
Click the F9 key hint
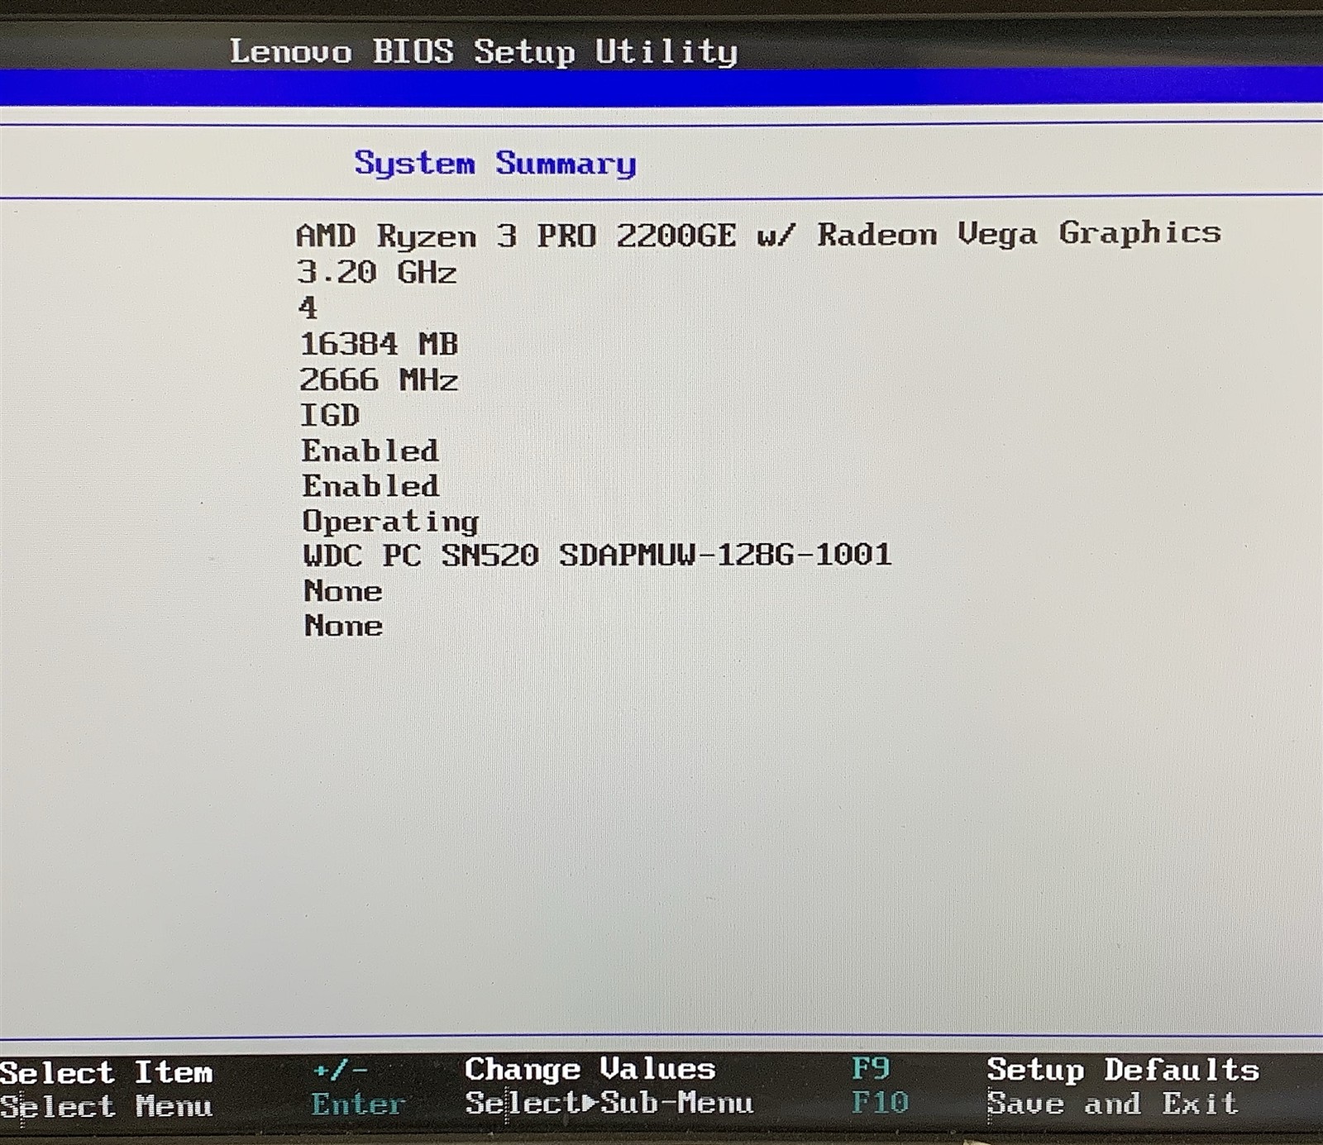[x=871, y=1069]
